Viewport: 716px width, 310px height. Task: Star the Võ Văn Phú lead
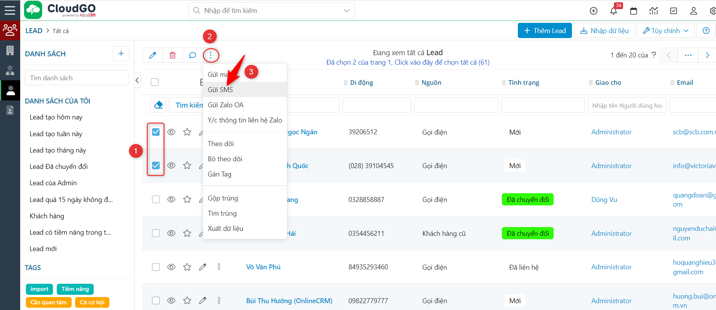[x=187, y=267]
